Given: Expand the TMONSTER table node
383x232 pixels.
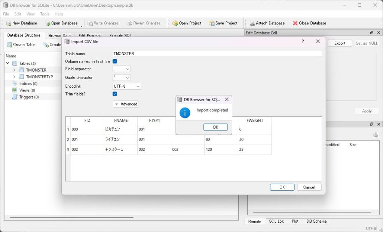Looking at the screenshot, I should [14, 70].
